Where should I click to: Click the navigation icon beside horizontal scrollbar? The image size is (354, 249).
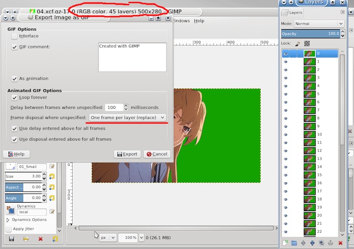click(x=69, y=228)
